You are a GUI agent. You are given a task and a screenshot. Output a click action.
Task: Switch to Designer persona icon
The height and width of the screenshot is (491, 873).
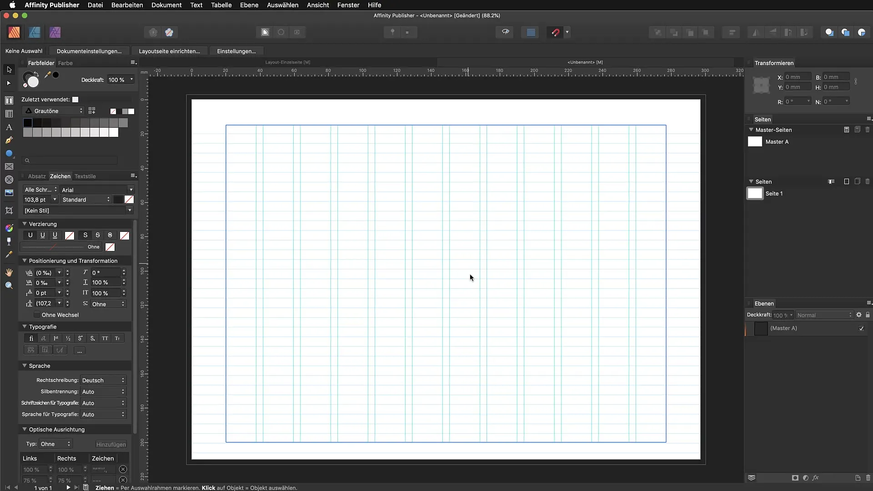(x=35, y=32)
